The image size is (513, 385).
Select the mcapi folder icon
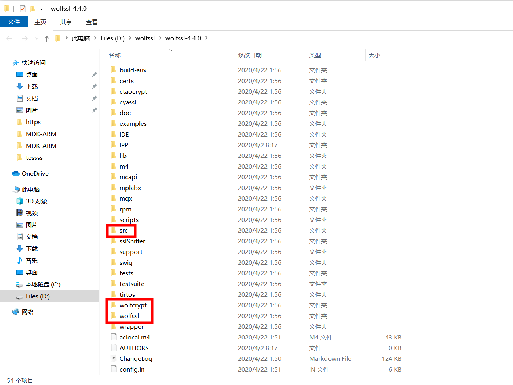(x=113, y=177)
